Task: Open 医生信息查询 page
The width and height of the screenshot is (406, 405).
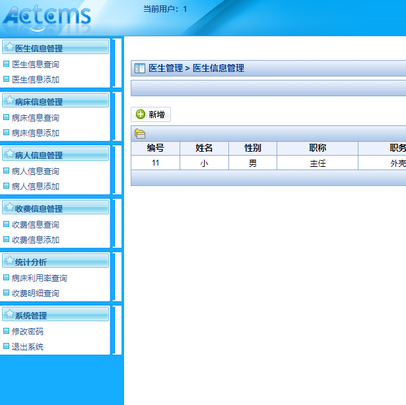Action: (36, 64)
